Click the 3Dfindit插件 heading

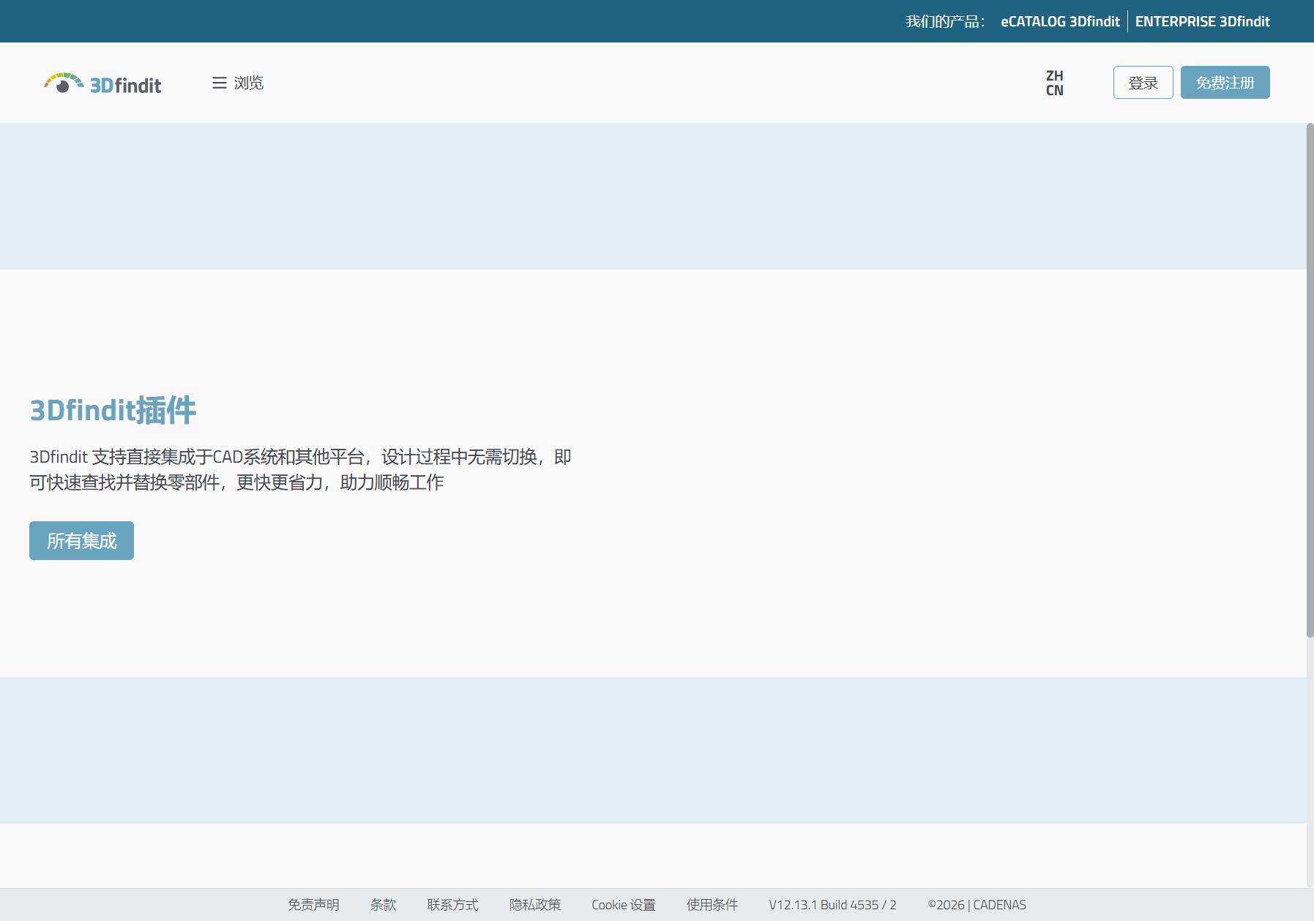[113, 410]
